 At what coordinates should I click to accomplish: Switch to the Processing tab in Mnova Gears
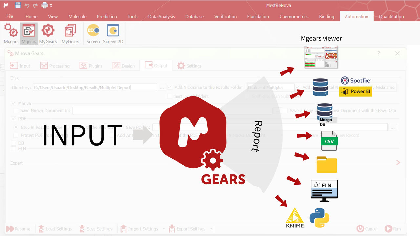tap(55, 66)
